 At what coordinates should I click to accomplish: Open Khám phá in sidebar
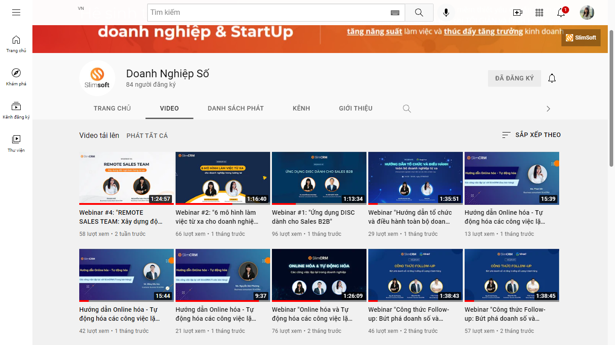[16, 77]
